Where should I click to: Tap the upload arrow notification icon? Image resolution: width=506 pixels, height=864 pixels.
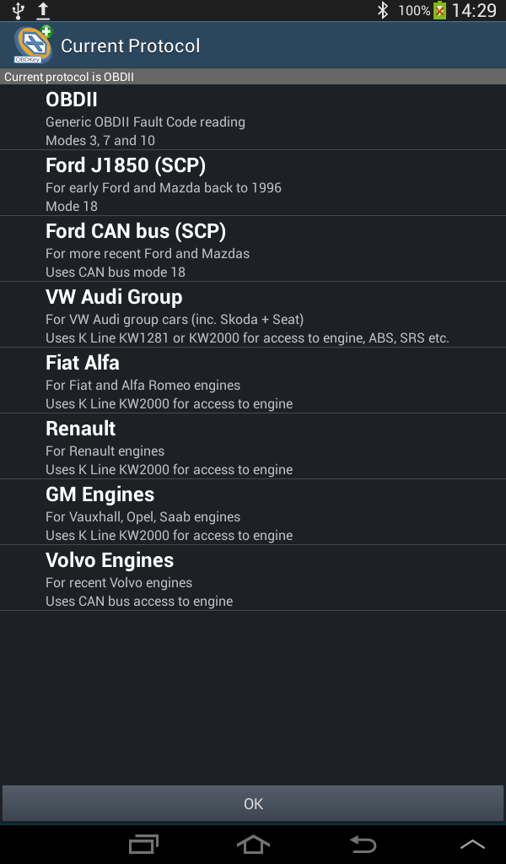[x=43, y=10]
